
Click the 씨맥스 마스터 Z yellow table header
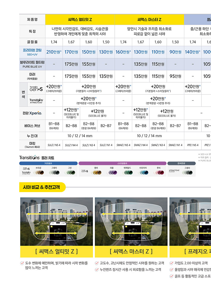pyautogui.click(x=149, y=20)
